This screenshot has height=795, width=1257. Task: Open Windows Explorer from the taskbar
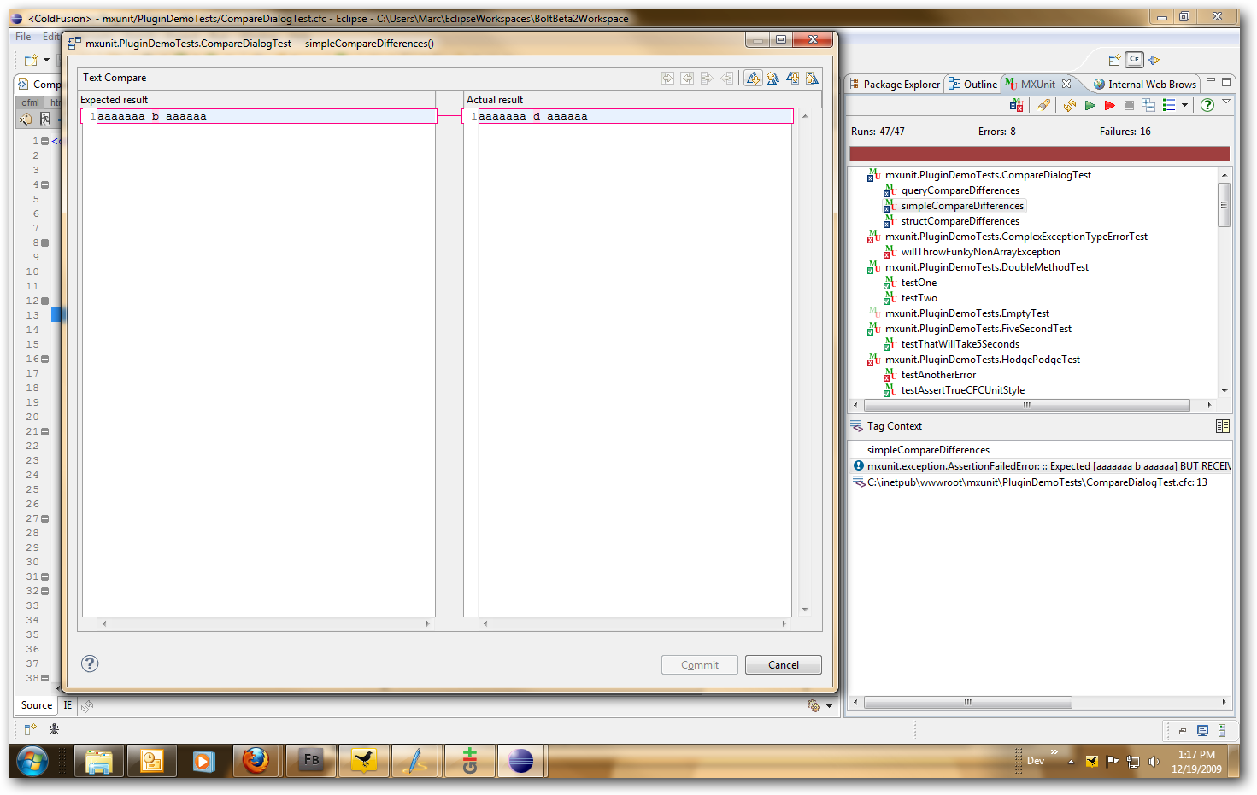[x=99, y=760]
